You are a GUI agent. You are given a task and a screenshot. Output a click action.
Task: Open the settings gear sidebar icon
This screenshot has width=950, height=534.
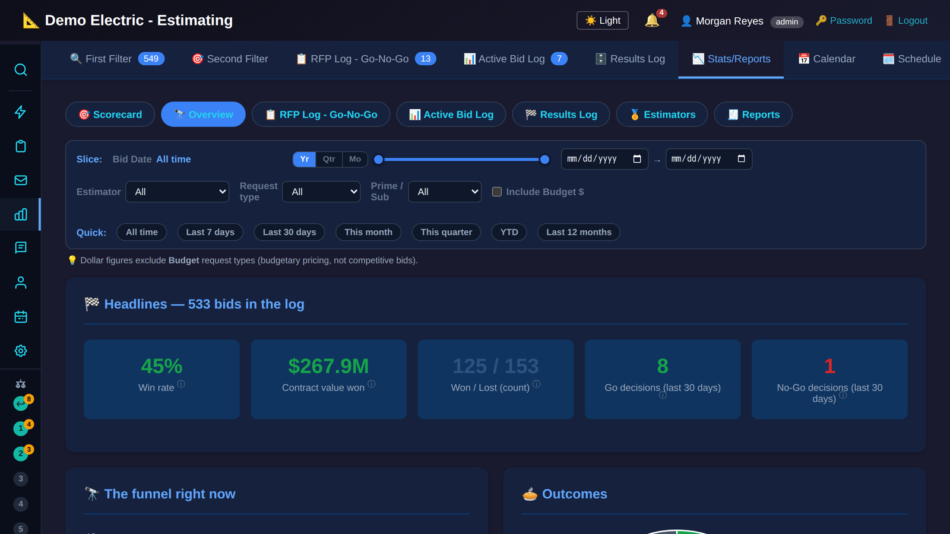pyautogui.click(x=21, y=351)
